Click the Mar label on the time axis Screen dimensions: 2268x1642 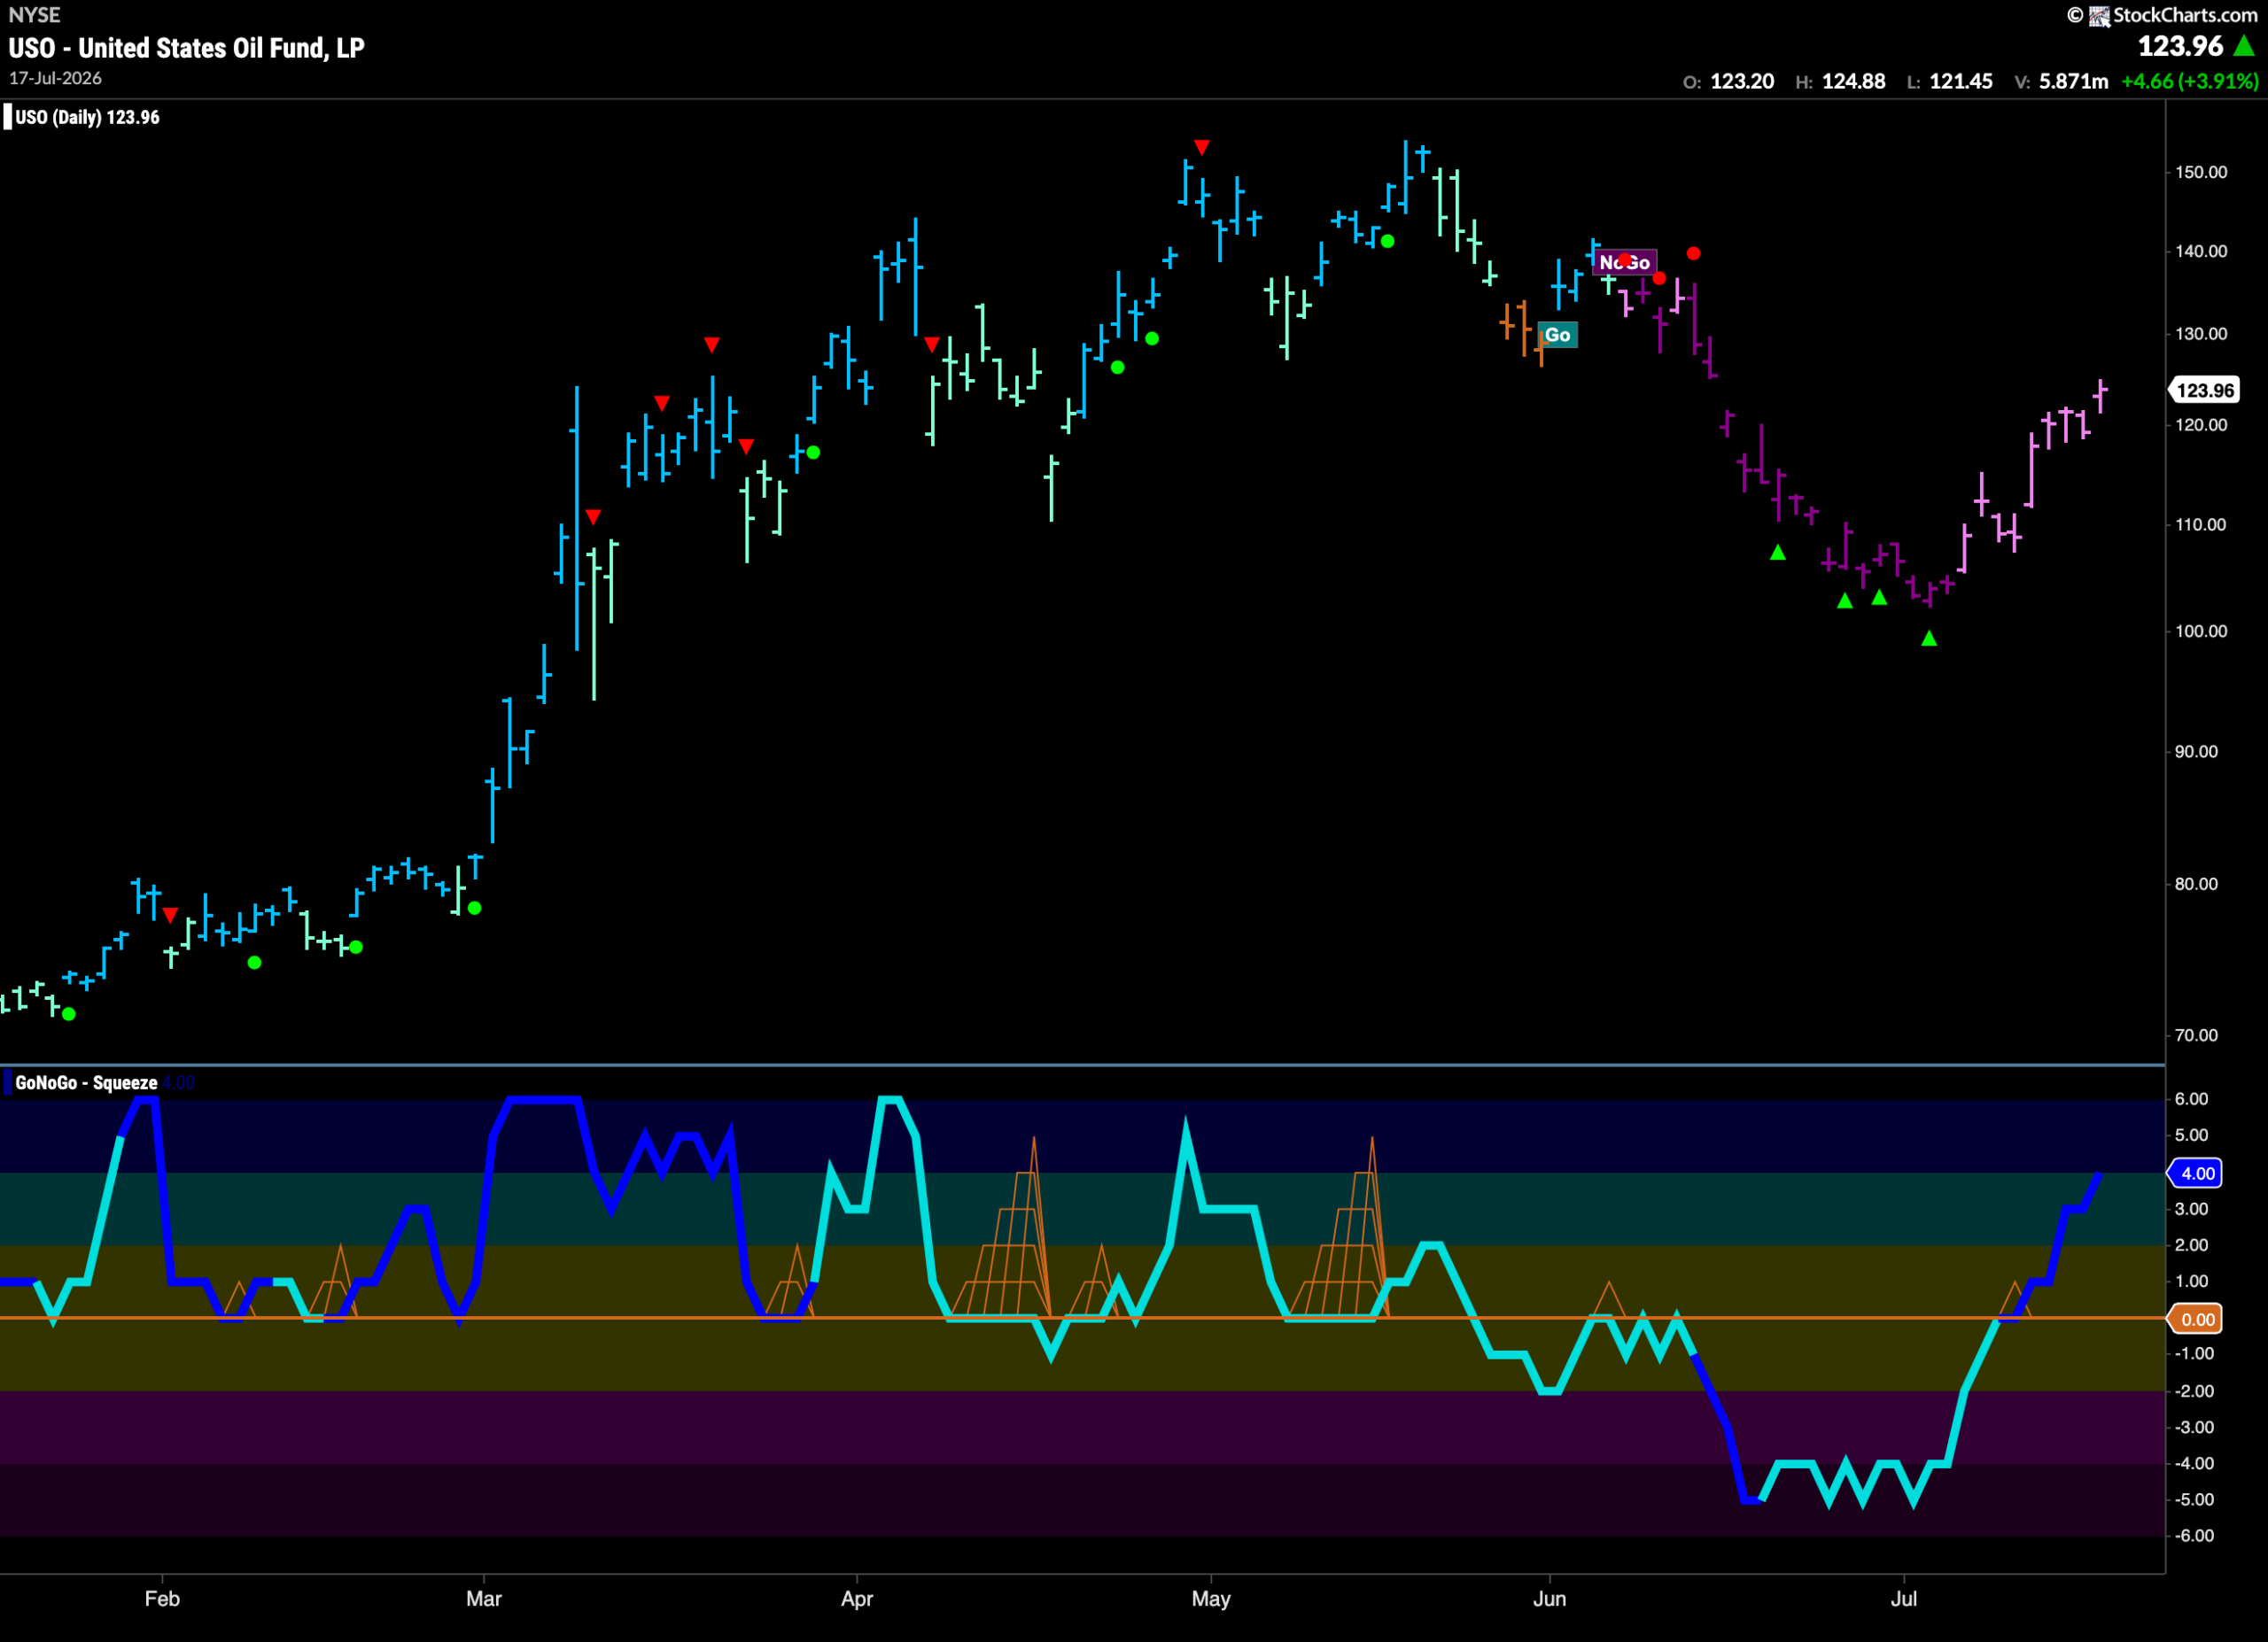click(x=484, y=1598)
